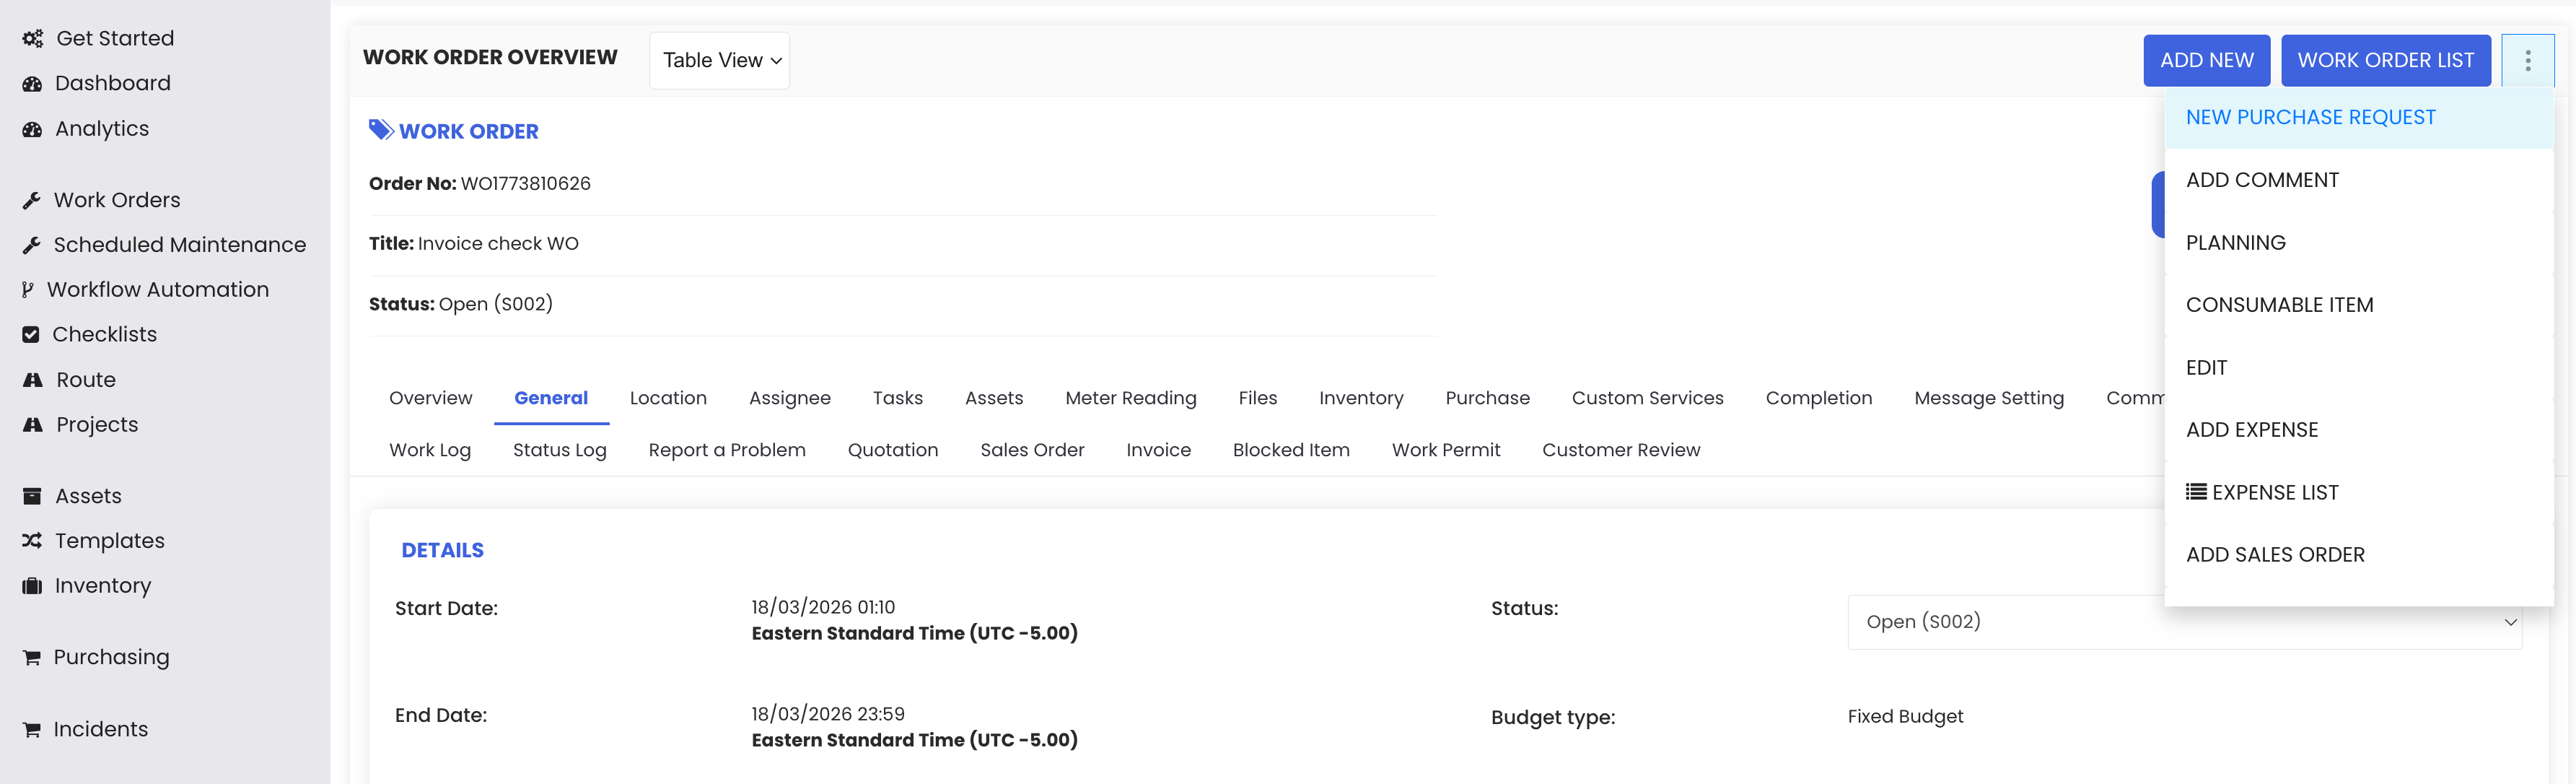Viewport: 2576px width, 784px height.
Task: Click the Work Orders wrench icon
Action: (x=32, y=200)
